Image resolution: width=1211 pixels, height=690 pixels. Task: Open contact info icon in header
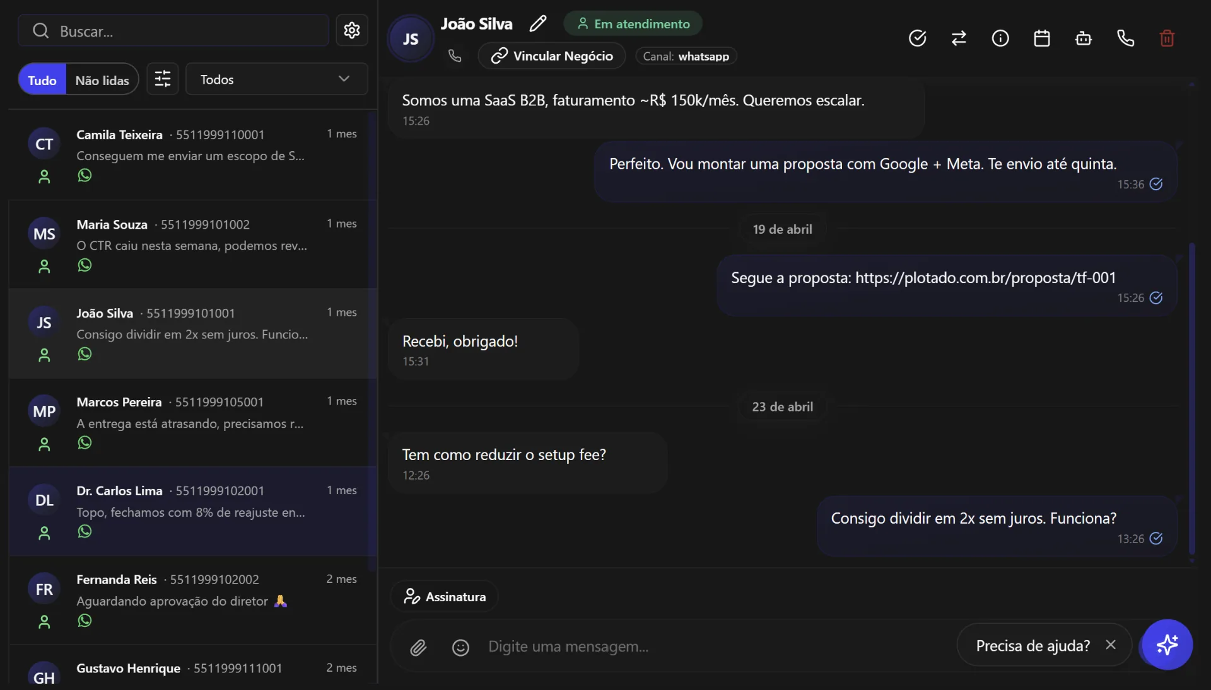coord(1000,38)
